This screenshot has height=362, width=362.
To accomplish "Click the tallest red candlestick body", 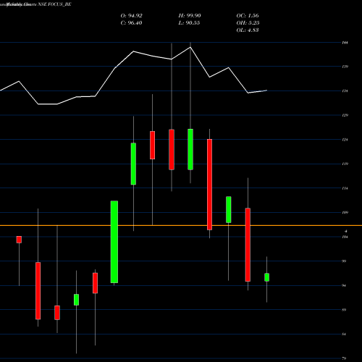I will [209, 185].
